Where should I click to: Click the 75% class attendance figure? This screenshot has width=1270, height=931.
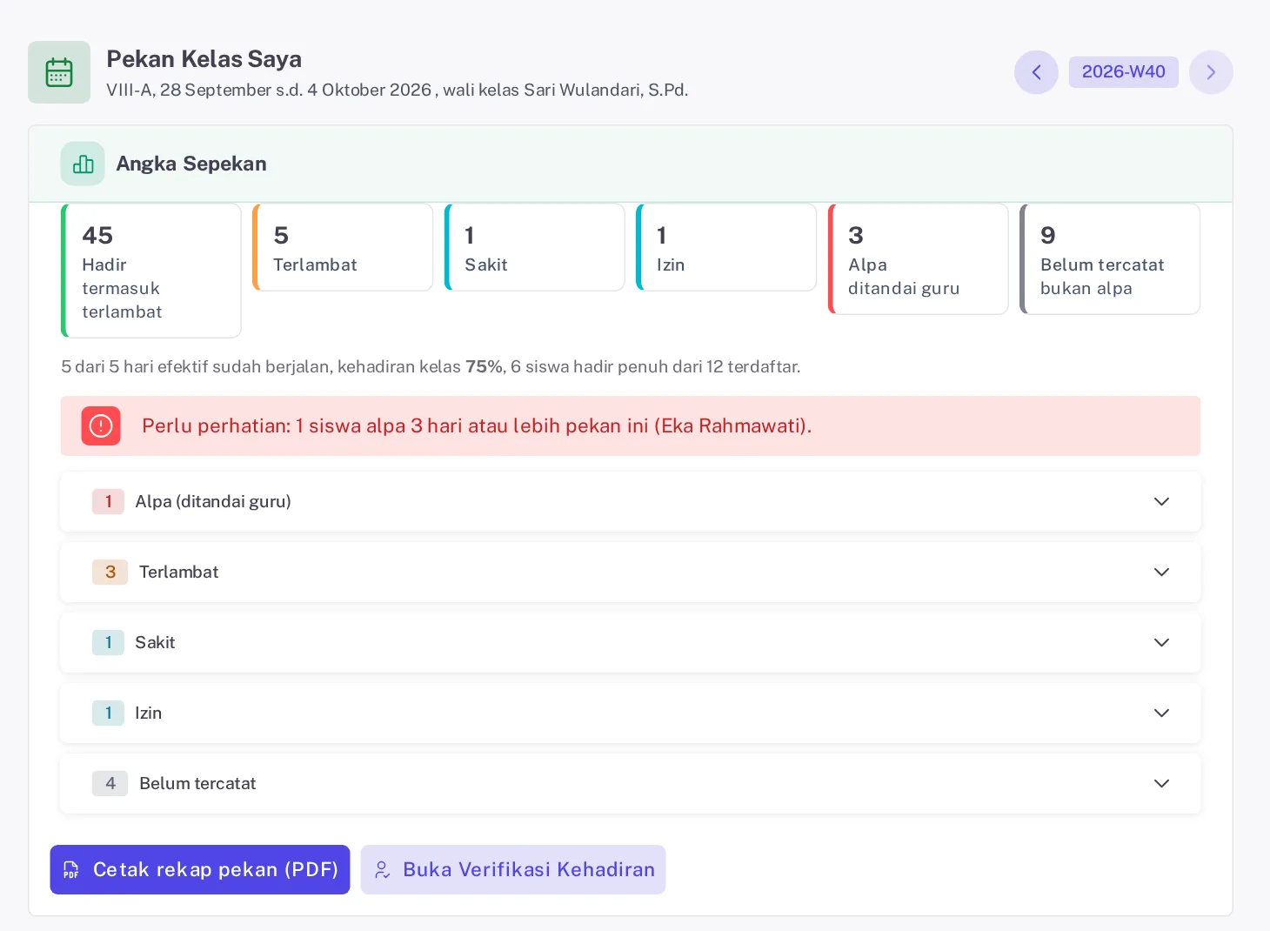click(484, 366)
